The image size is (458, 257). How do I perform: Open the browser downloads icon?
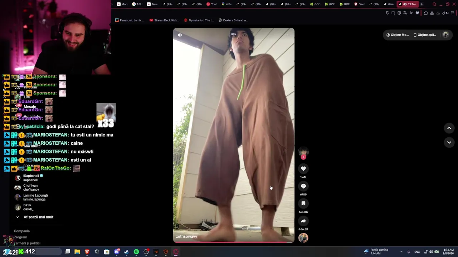coord(438,13)
